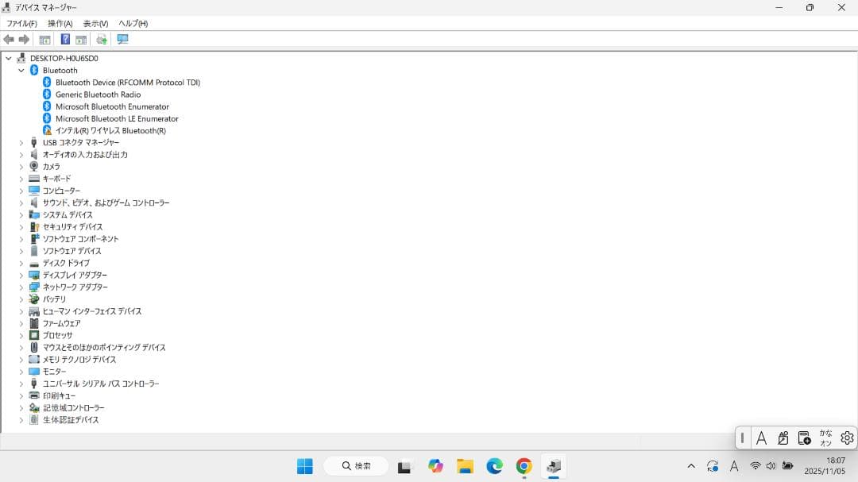Scan for hardware changes
This screenshot has width=858, height=482.
[x=101, y=39]
